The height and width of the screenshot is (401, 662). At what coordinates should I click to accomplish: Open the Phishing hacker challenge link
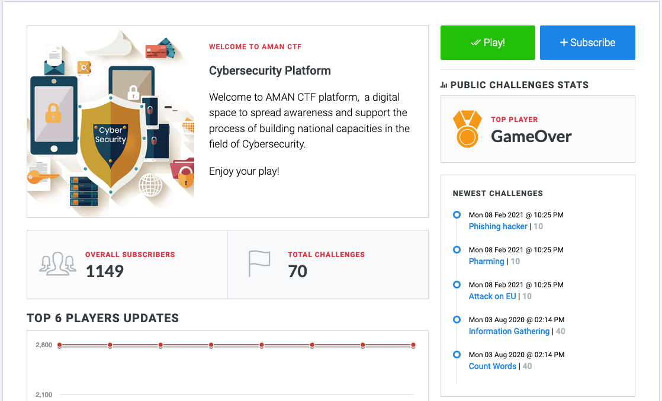[x=498, y=226]
